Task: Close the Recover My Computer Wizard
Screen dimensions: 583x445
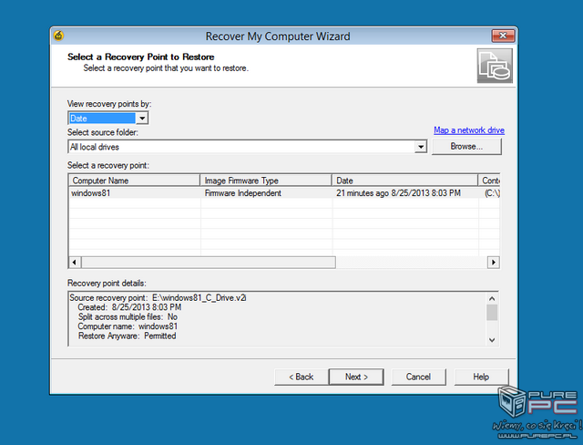Action: pos(503,36)
